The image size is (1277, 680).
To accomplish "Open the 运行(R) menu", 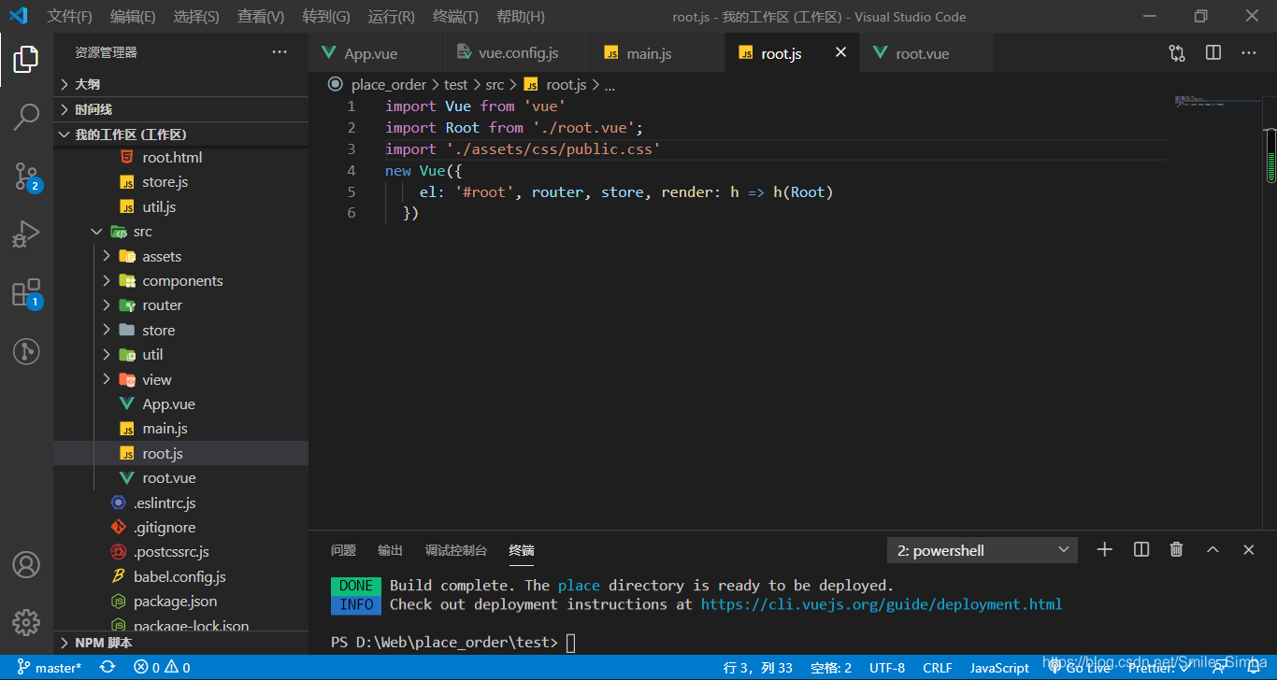I will (392, 17).
